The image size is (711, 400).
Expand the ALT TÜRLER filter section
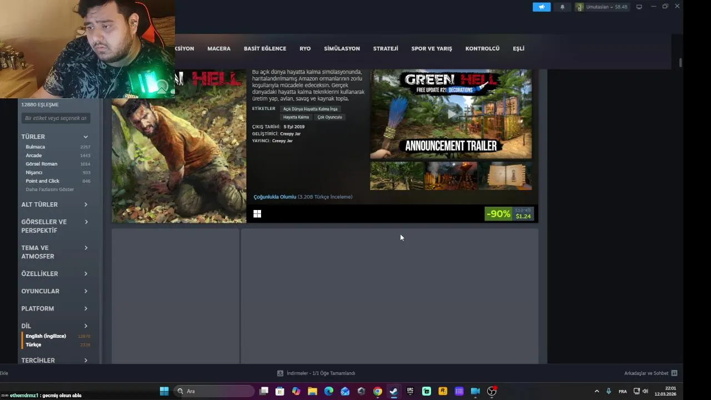[x=56, y=204]
